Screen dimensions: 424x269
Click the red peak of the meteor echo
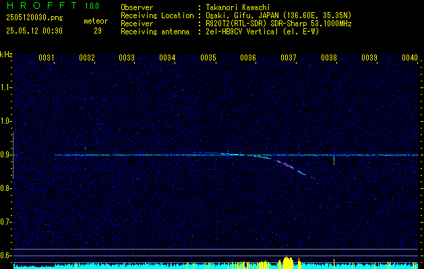(x=289, y=165)
